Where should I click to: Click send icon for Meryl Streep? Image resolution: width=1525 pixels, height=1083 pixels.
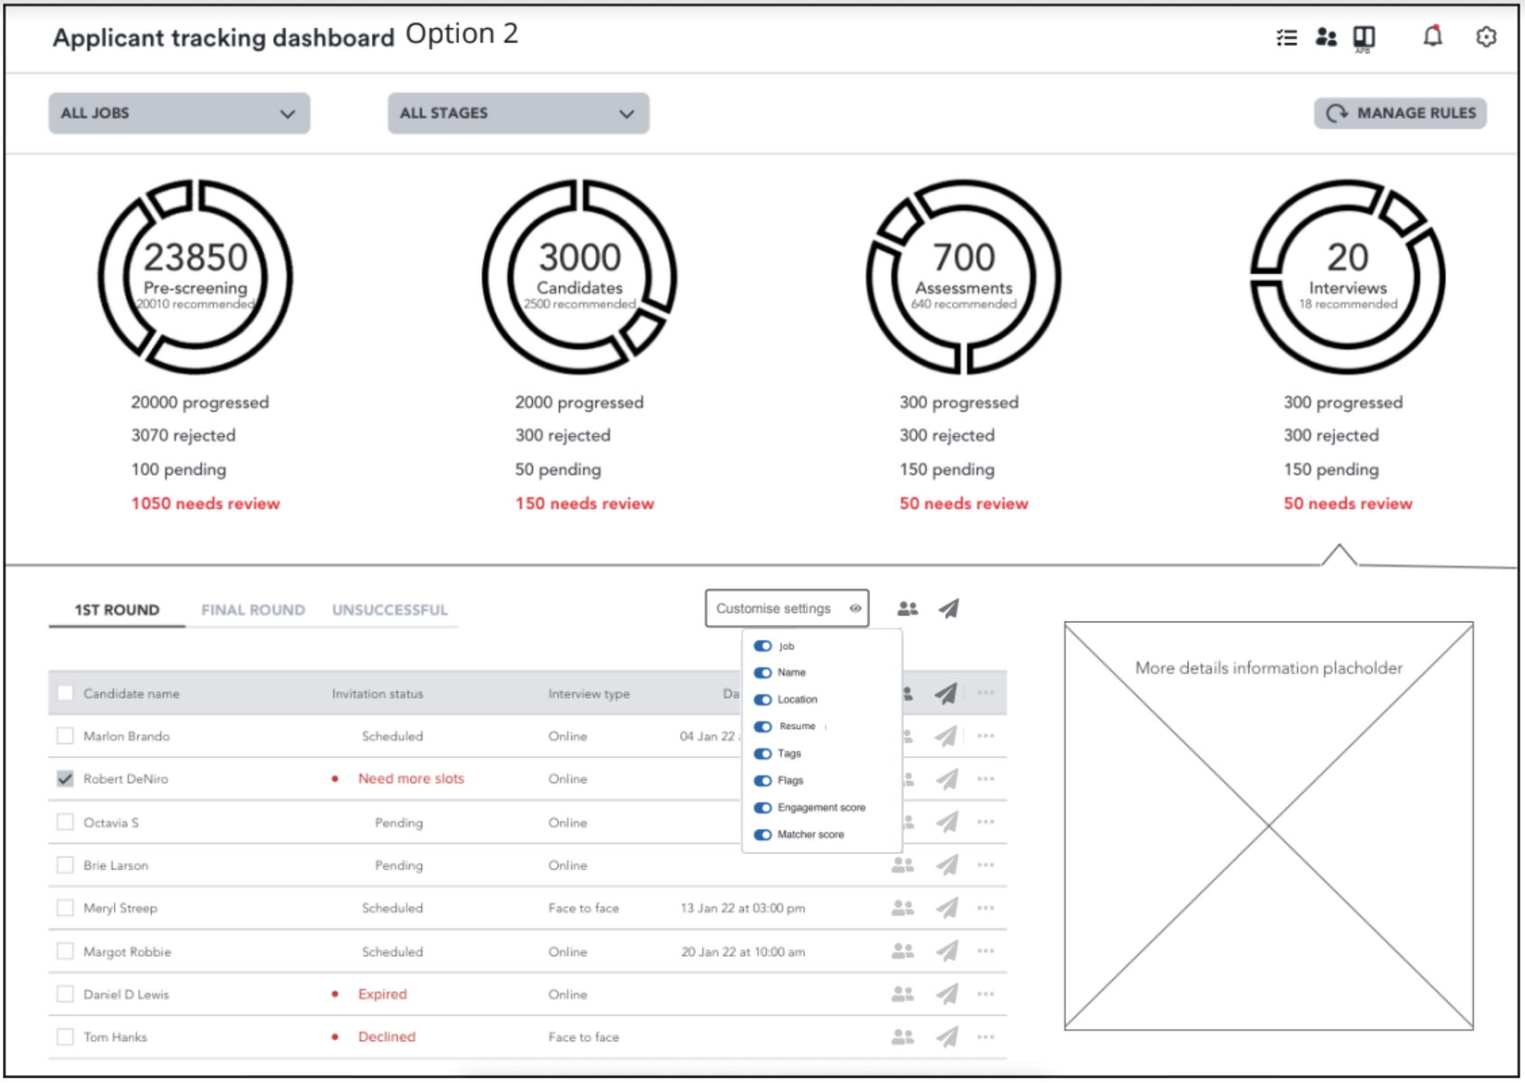[945, 907]
